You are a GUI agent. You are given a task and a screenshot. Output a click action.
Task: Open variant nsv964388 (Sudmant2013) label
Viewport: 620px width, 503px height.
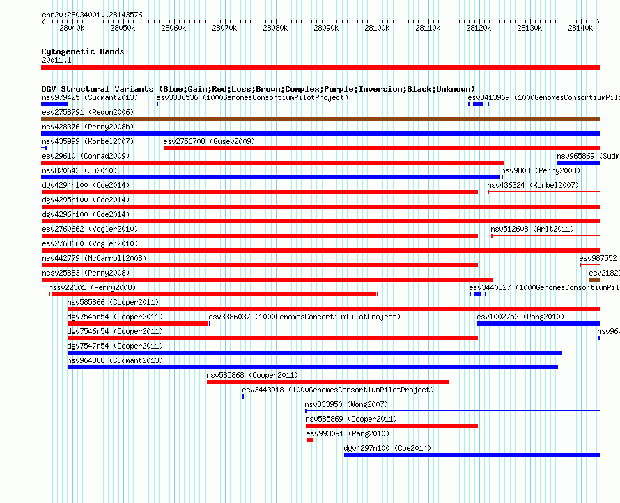[115, 360]
